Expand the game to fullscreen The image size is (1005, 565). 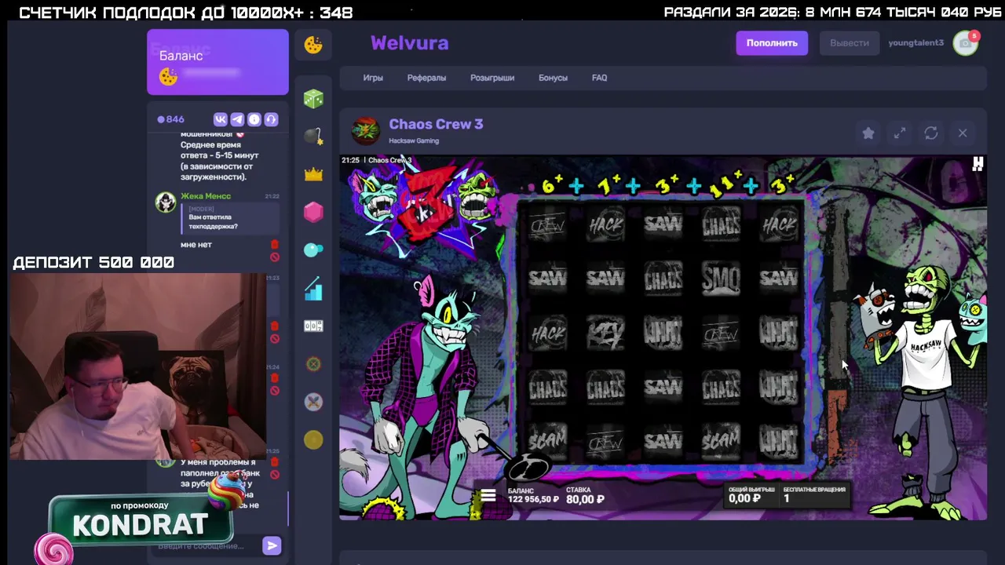[900, 133]
